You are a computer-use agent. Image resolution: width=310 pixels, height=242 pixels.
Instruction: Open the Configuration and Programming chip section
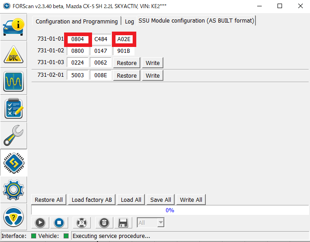pos(14,163)
